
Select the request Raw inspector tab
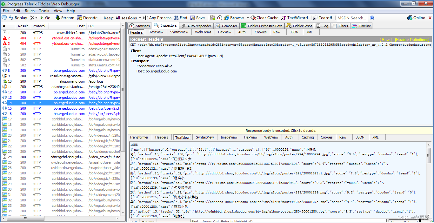[x=277, y=32]
